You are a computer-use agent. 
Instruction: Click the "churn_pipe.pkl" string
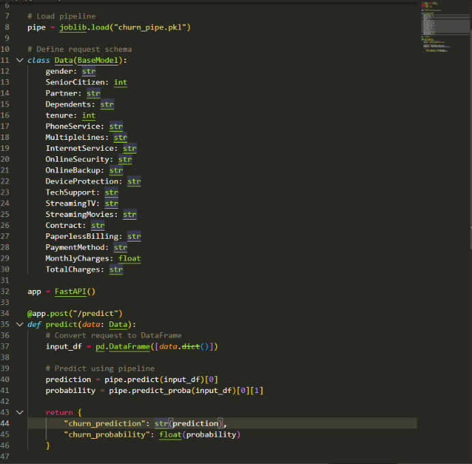click(150, 27)
